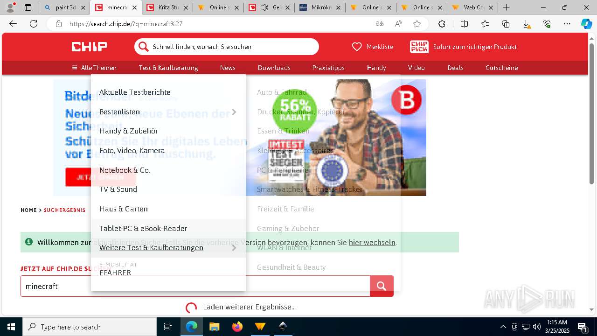Open the Collections icon
Image resolution: width=597 pixels, height=336 pixels.
(x=506, y=24)
